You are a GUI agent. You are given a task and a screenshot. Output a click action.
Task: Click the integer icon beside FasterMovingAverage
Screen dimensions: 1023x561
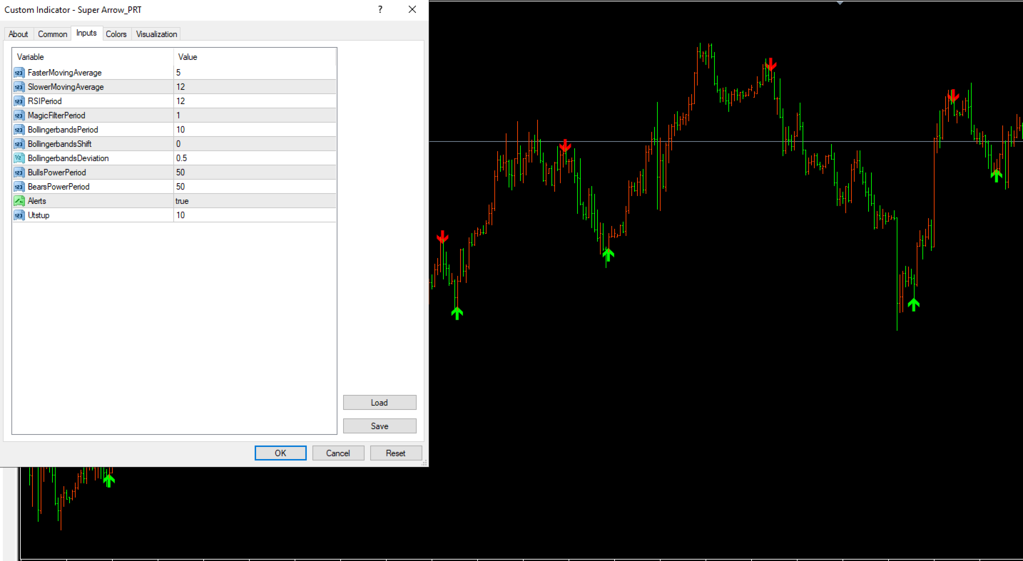[x=19, y=72]
